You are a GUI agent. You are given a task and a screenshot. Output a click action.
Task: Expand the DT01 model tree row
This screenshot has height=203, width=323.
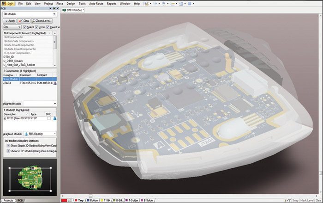pyautogui.click(x=5, y=118)
